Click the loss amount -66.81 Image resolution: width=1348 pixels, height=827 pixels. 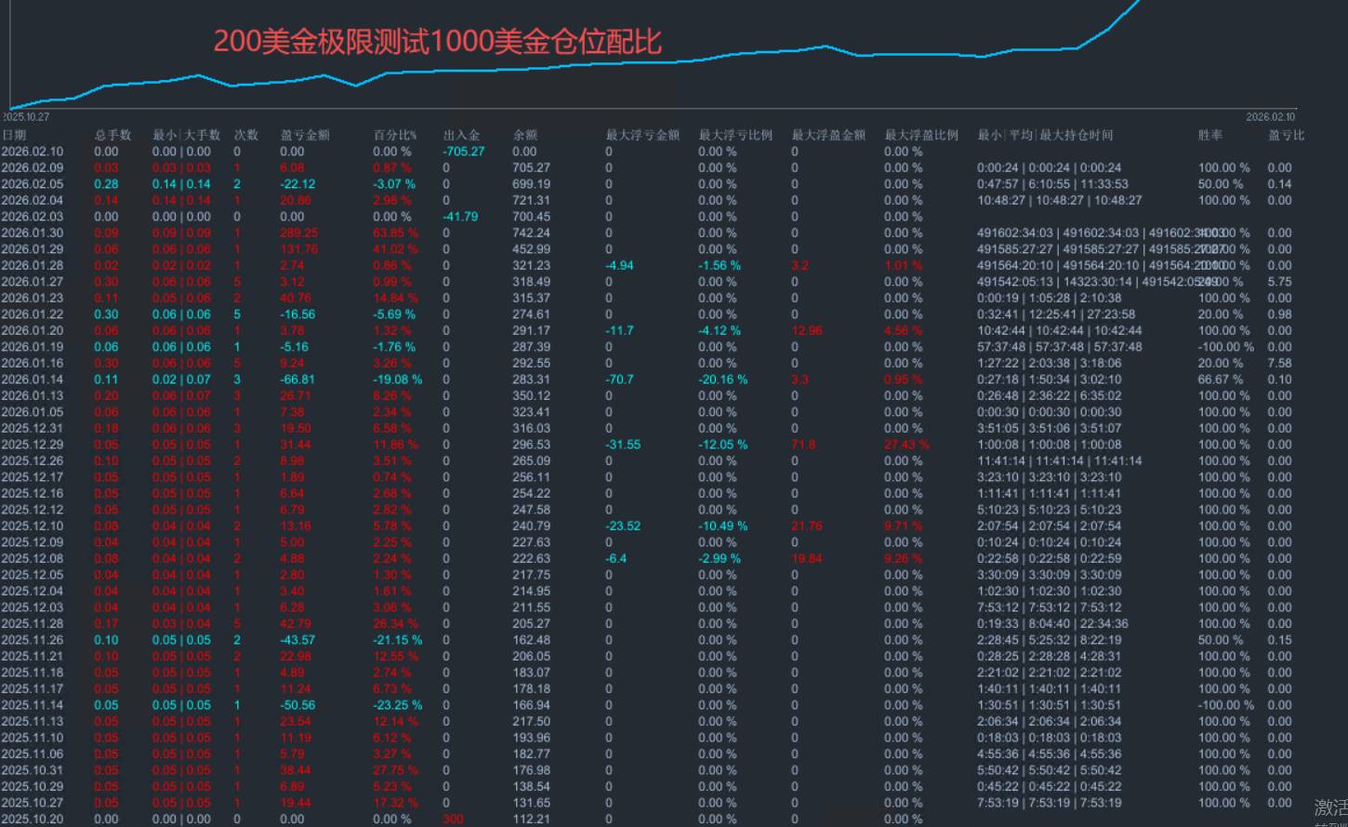point(297,380)
